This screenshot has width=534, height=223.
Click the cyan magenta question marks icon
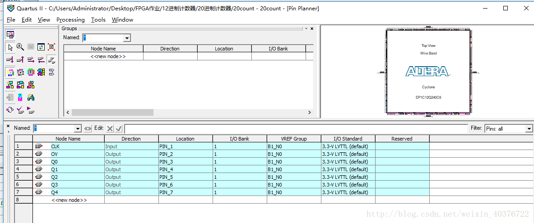(x=20, y=97)
